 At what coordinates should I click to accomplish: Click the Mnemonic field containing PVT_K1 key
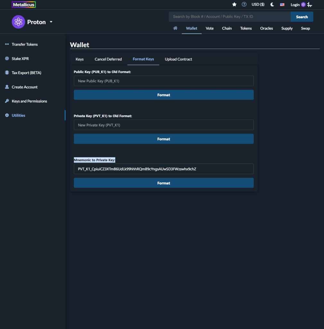163,169
